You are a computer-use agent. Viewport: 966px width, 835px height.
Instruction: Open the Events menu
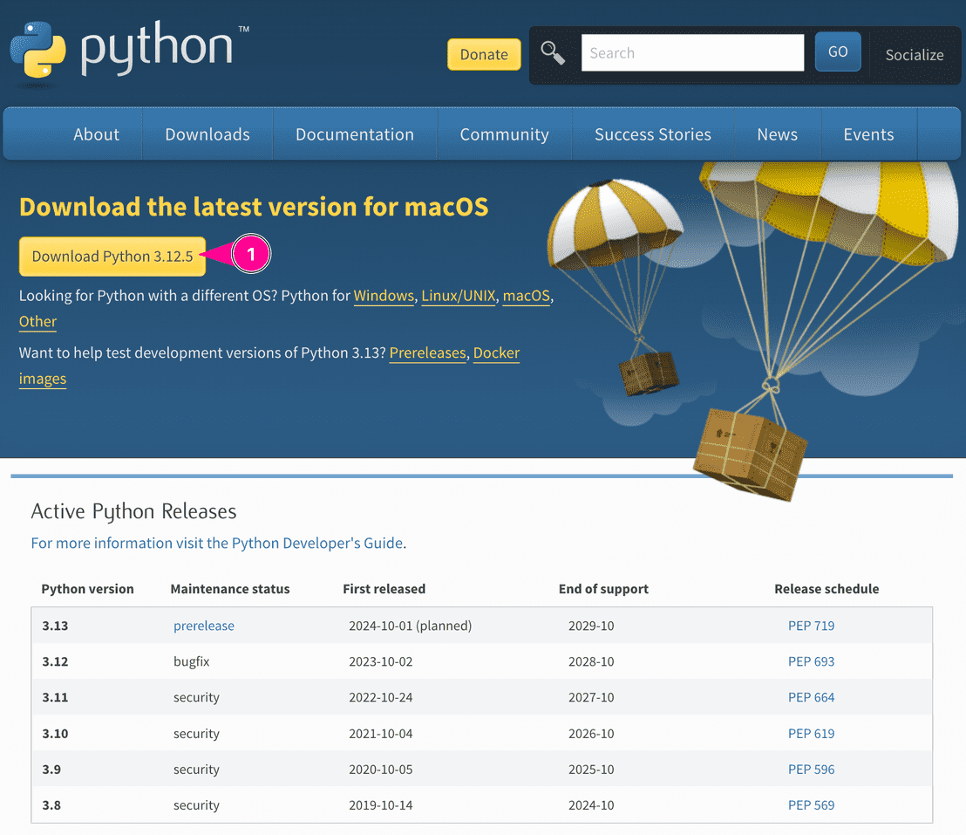pyautogui.click(x=868, y=133)
